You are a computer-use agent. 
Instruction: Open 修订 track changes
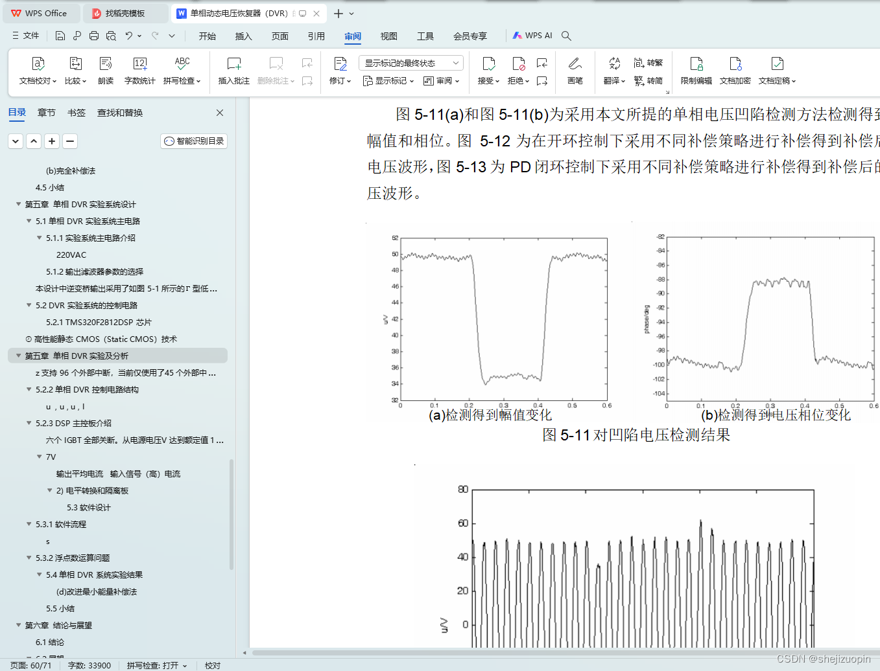point(340,71)
